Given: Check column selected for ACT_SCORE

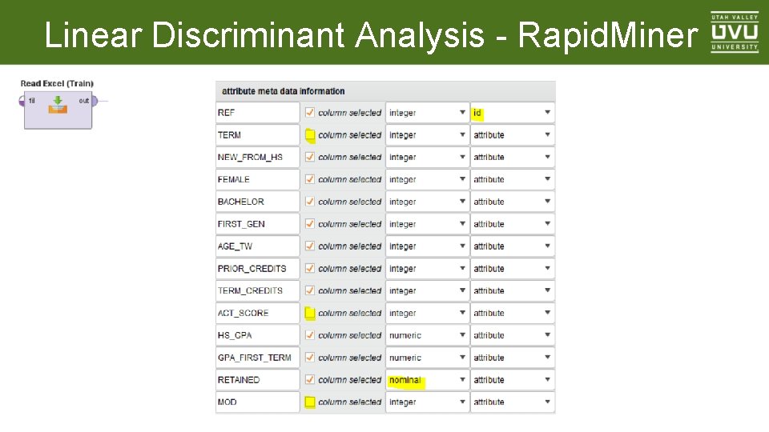Looking at the screenshot, I should coord(309,313).
